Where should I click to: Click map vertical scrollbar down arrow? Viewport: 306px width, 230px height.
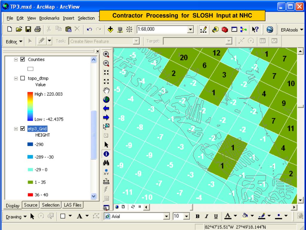pos(300,200)
